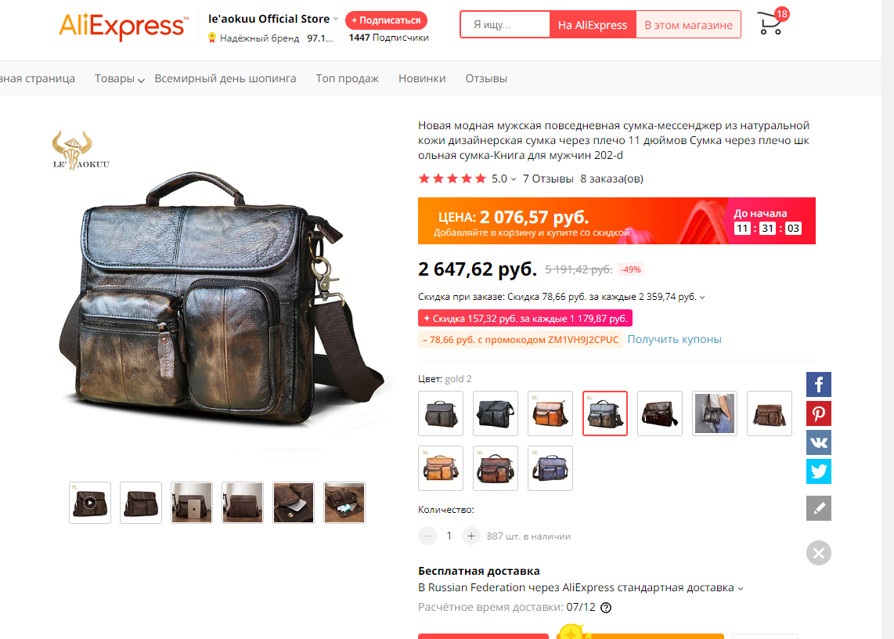Switch search scope to "В этом магазине"
Viewport: 894px width, 639px height.
688,25
